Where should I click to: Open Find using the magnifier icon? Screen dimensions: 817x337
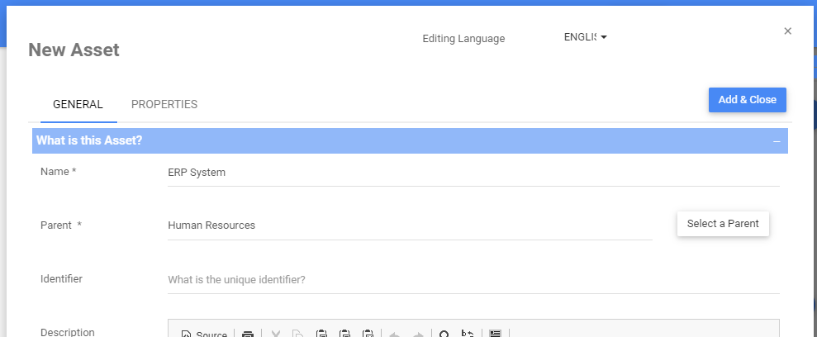click(444, 335)
